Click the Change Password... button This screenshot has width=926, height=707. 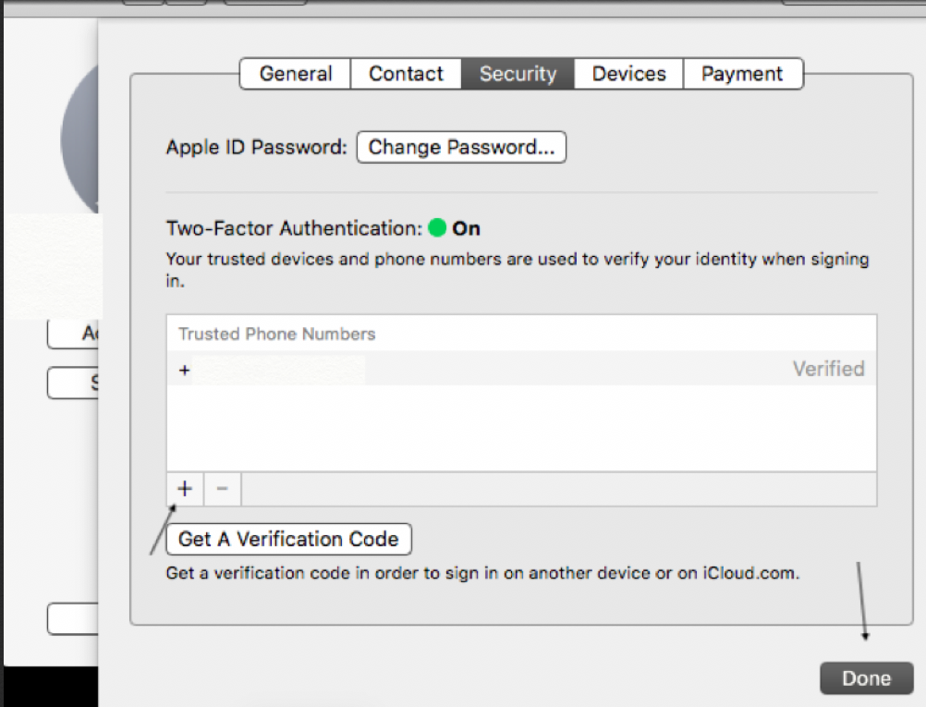point(461,148)
